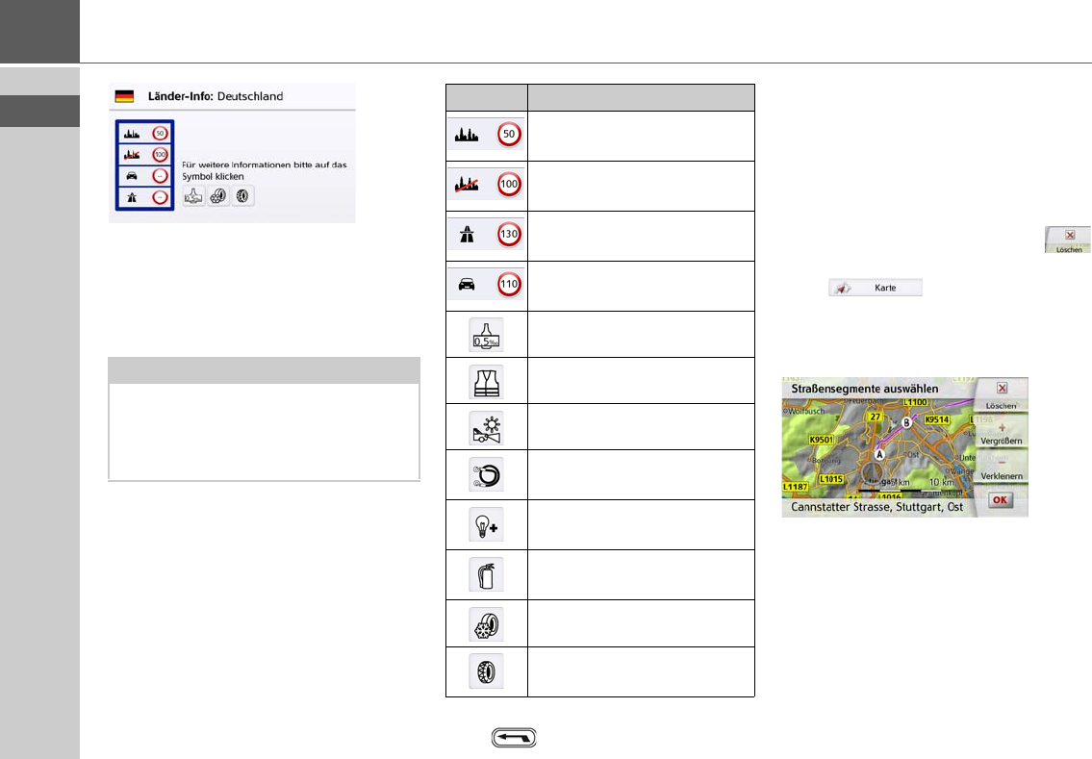Click the yellow 27 road label on the map
1092x759 pixels.
click(876, 417)
